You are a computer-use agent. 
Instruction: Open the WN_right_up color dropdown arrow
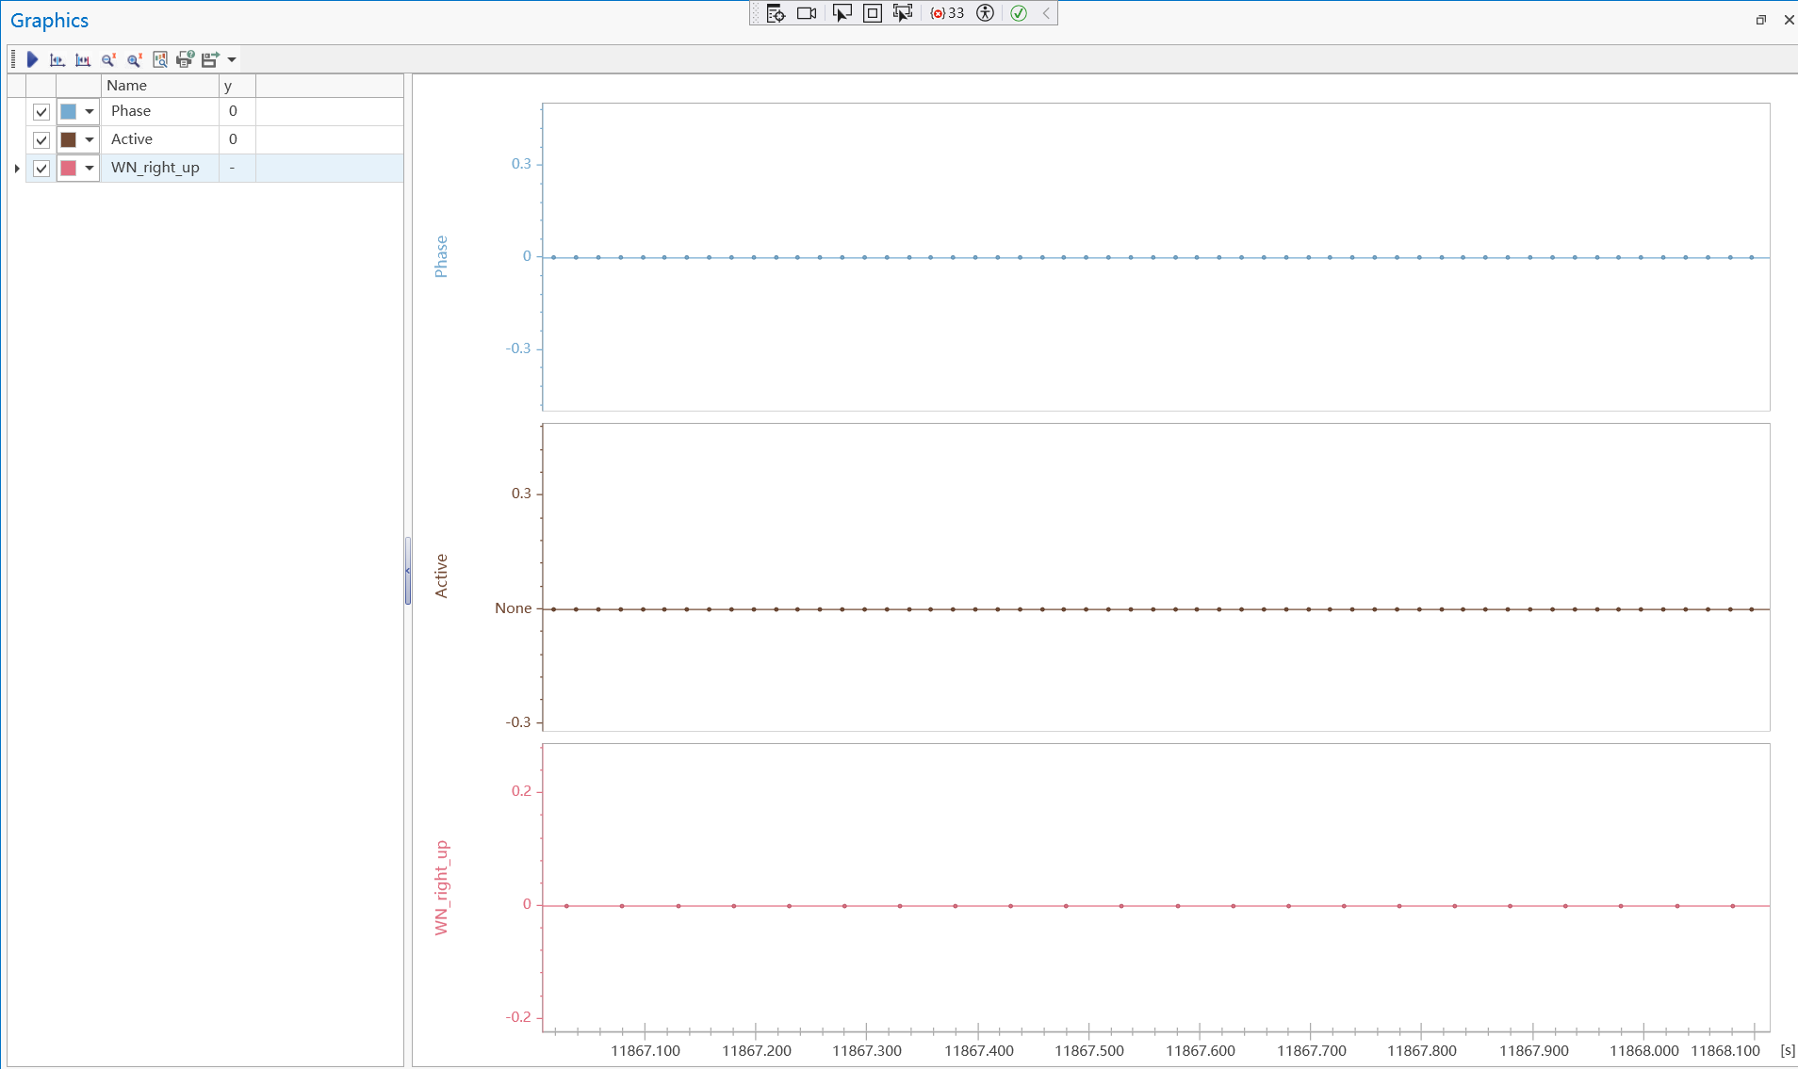90,169
